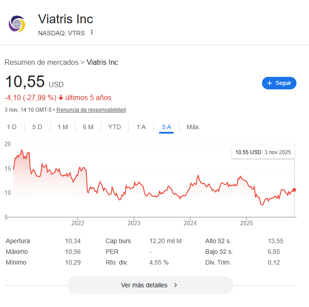Open the Renuncia de responsabilidad link
The width and height of the screenshot is (309, 307).
pos(91,110)
